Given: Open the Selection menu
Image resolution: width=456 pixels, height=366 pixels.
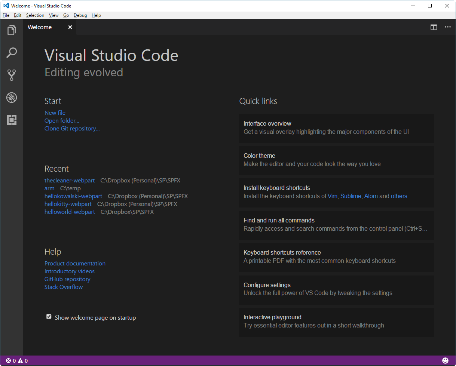Looking at the screenshot, I should [x=35, y=15].
